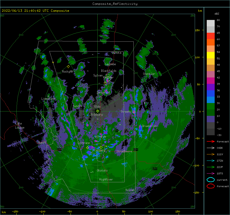Image resolution: width=230 pixels, height=215 pixels.
Task: Click the dBZ legend heading
Action: 217,14
